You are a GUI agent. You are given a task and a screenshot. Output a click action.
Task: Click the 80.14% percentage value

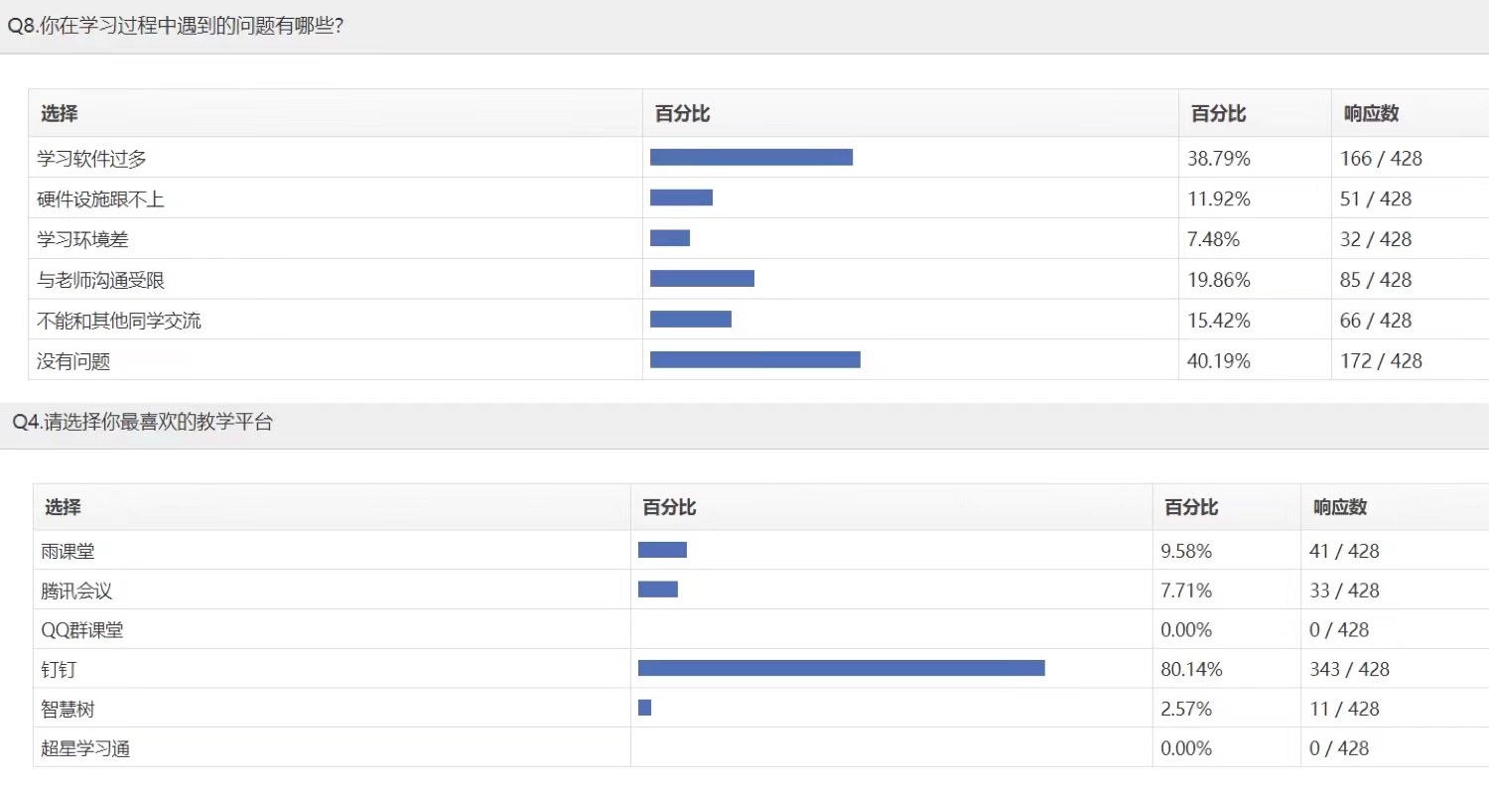pyautogui.click(x=1191, y=670)
